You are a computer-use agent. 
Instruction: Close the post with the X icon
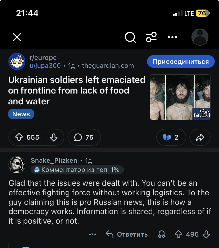(x=17, y=37)
